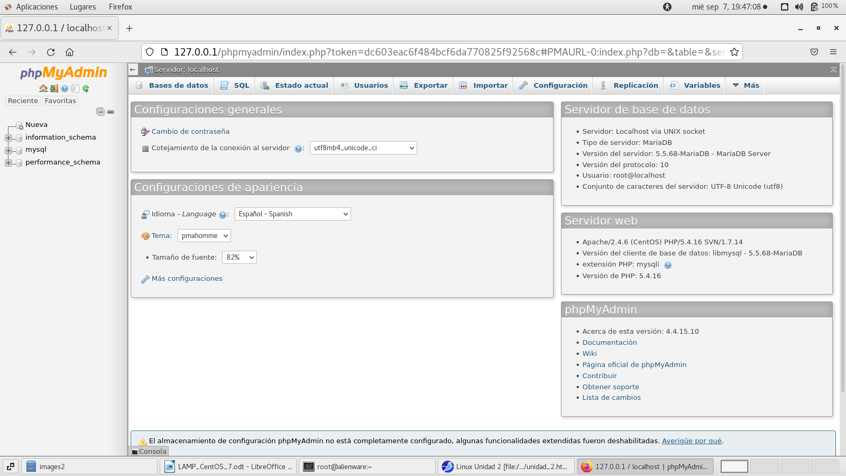Click the chain link icon in the sidebar
The image size is (846, 476).
tap(111, 112)
